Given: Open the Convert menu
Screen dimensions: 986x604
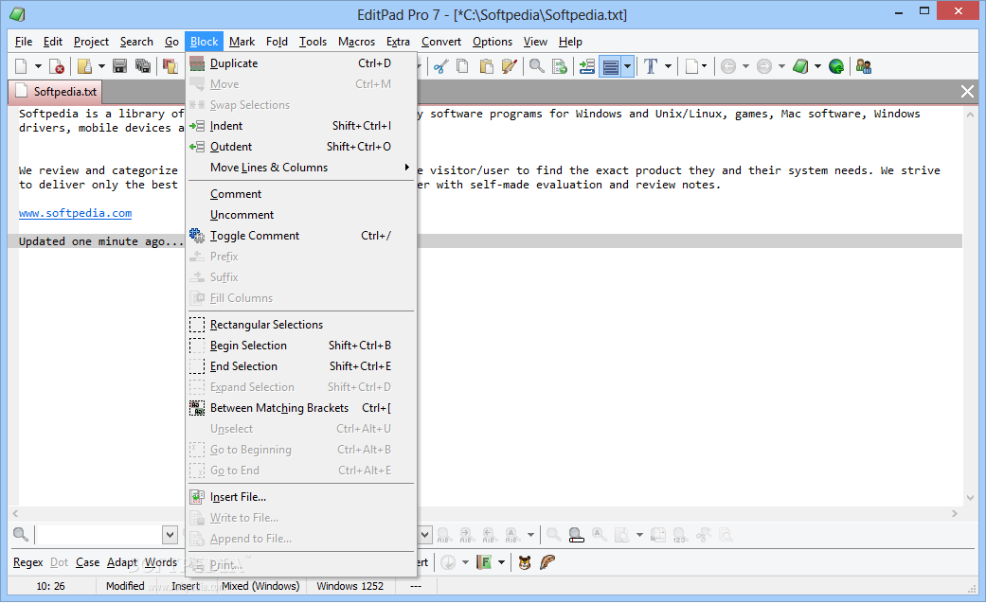Looking at the screenshot, I should pyautogui.click(x=440, y=42).
